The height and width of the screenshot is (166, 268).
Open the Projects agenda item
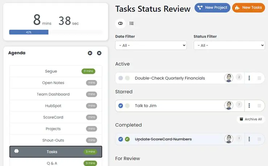pos(56,129)
